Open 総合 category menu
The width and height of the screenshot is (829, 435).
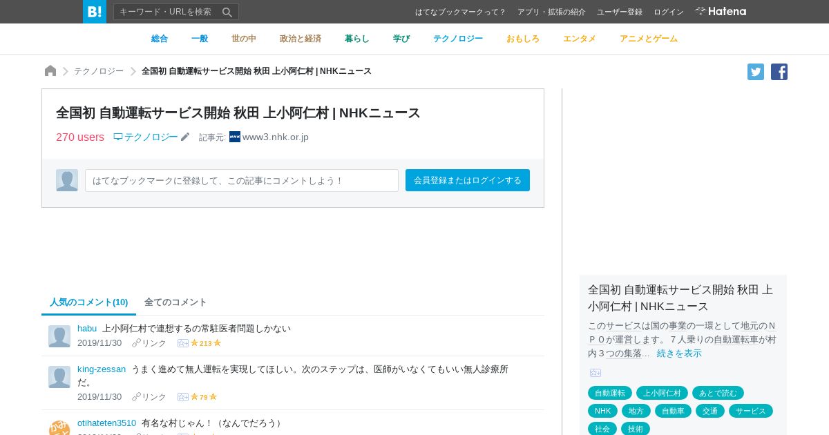click(x=160, y=39)
